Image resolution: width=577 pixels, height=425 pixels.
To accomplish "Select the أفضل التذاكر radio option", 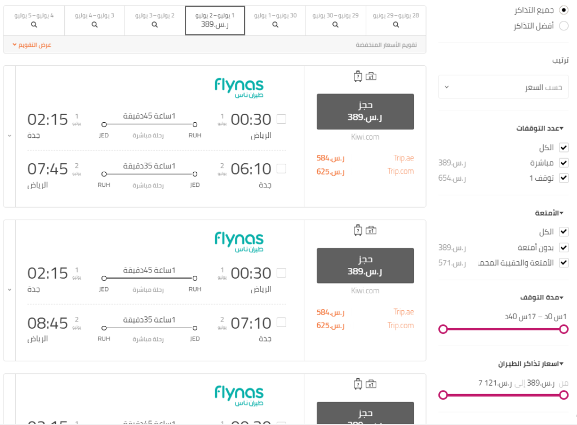I will tap(563, 26).
